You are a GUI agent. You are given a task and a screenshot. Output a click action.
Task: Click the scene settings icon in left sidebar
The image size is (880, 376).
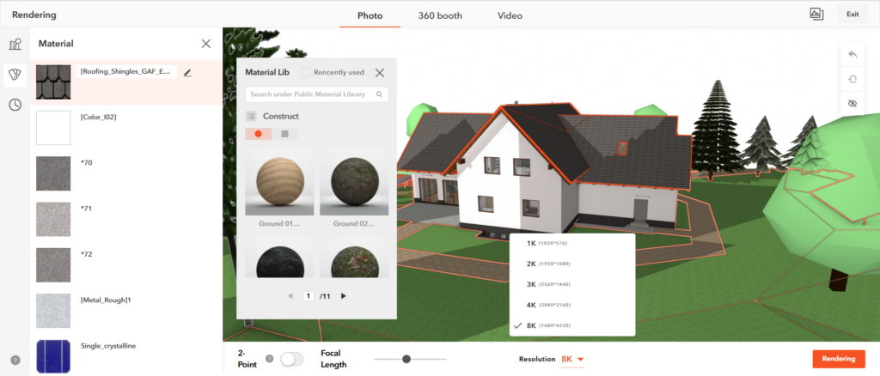[x=15, y=45]
